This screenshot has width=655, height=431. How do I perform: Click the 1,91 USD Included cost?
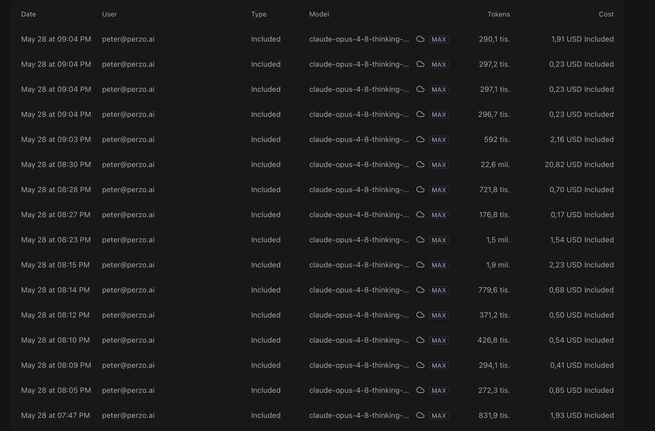click(x=583, y=39)
